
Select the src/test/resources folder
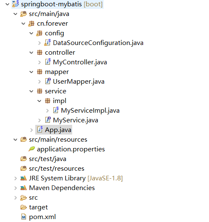coord(57,169)
